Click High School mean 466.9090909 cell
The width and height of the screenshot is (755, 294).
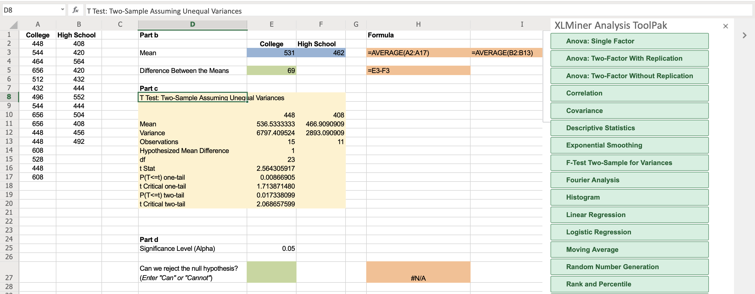321,124
